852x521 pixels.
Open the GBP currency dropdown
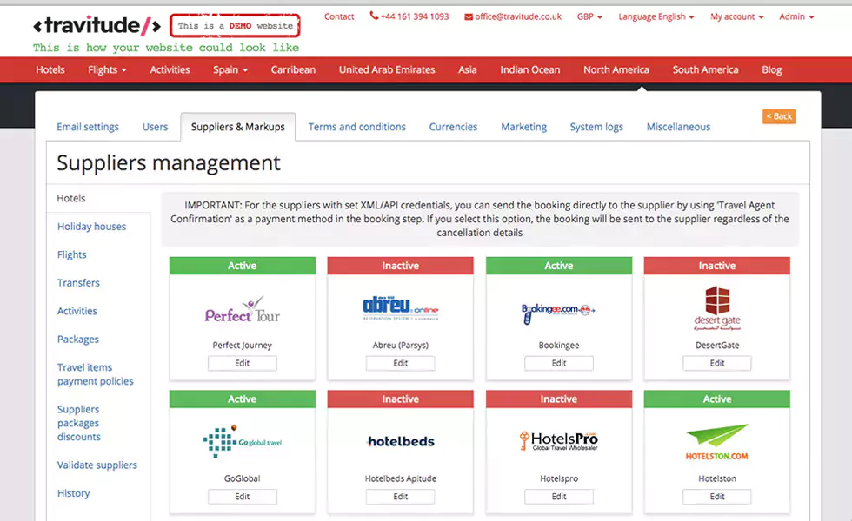coord(591,16)
